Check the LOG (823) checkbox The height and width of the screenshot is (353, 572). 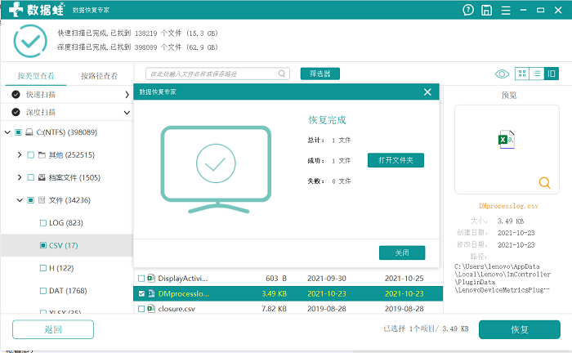click(x=43, y=223)
